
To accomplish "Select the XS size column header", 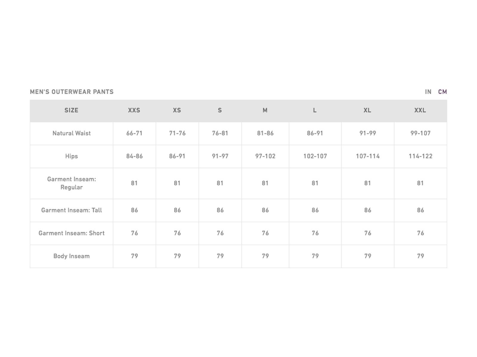I will point(177,110).
